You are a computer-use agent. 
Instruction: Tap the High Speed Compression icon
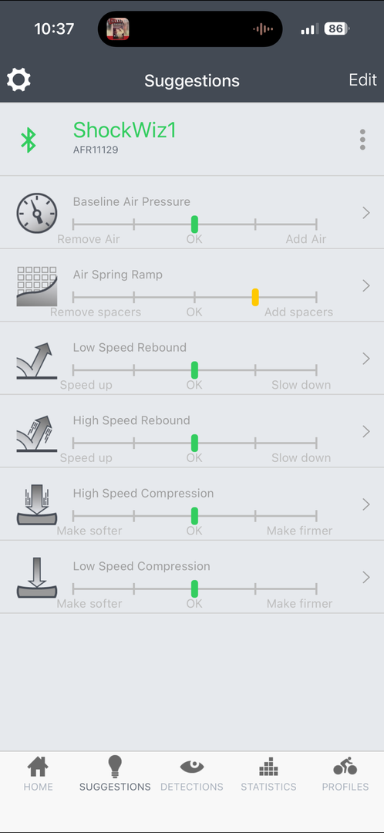37,504
